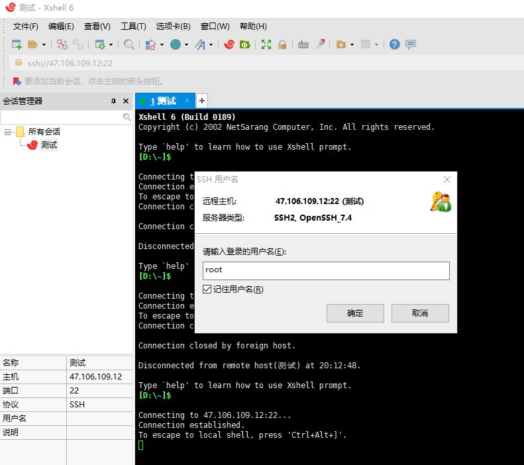Click the session manager search field
524x465 pixels.
tap(62, 117)
